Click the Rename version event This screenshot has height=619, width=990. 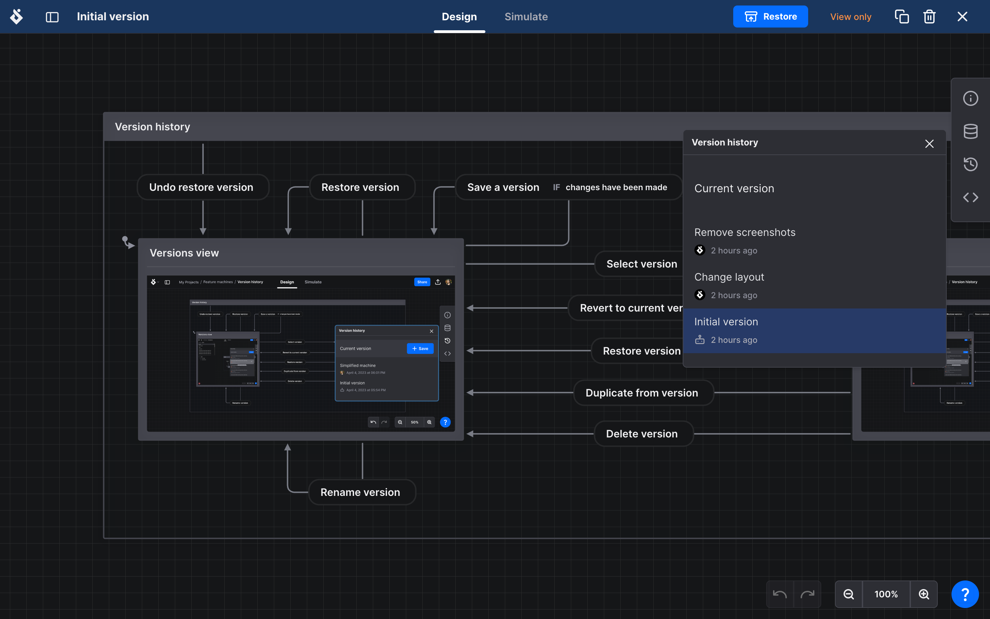[362, 492]
